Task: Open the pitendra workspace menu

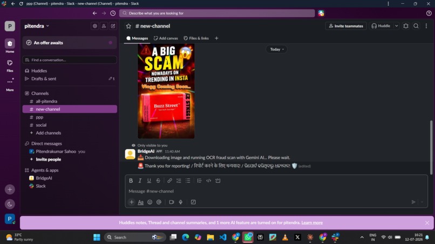Action: tap(37, 26)
